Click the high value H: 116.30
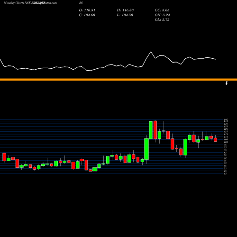Viewport: 237px width, 237px height. (x=125, y=10)
